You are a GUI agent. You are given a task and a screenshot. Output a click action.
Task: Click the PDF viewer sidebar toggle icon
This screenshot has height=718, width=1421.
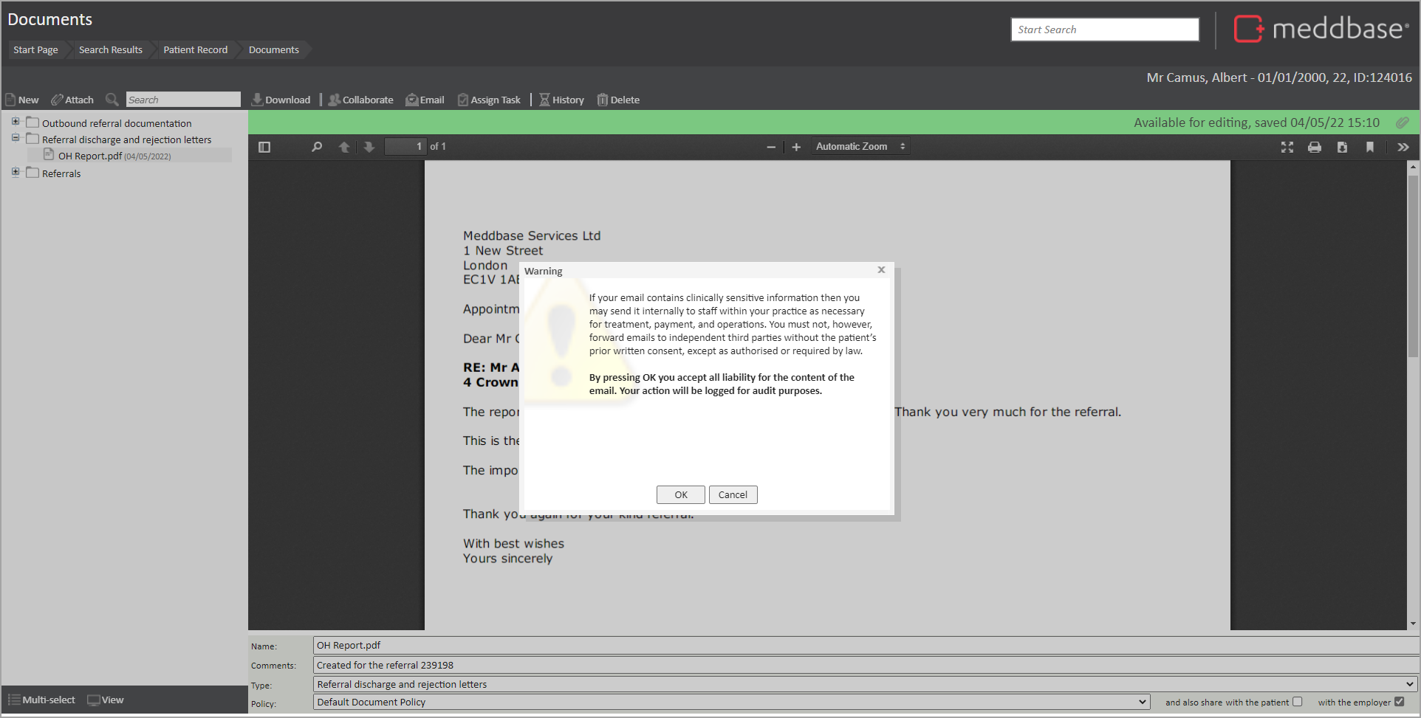(264, 147)
